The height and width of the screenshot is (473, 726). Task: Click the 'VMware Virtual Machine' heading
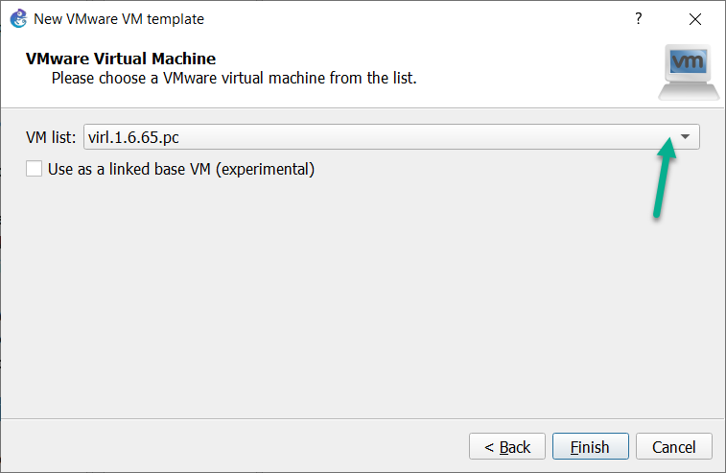click(121, 59)
